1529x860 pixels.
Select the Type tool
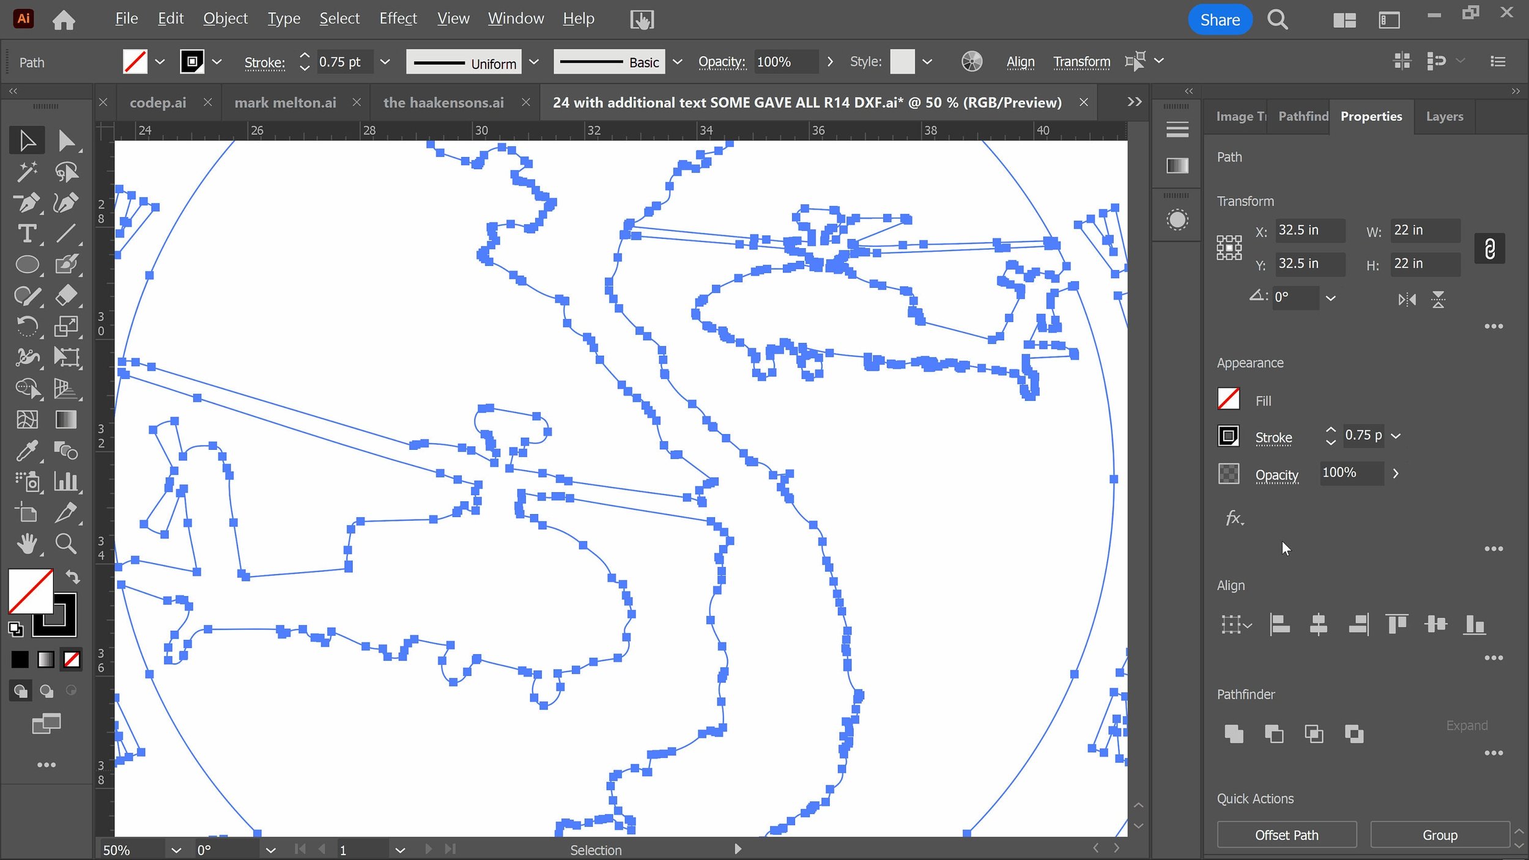click(x=27, y=233)
